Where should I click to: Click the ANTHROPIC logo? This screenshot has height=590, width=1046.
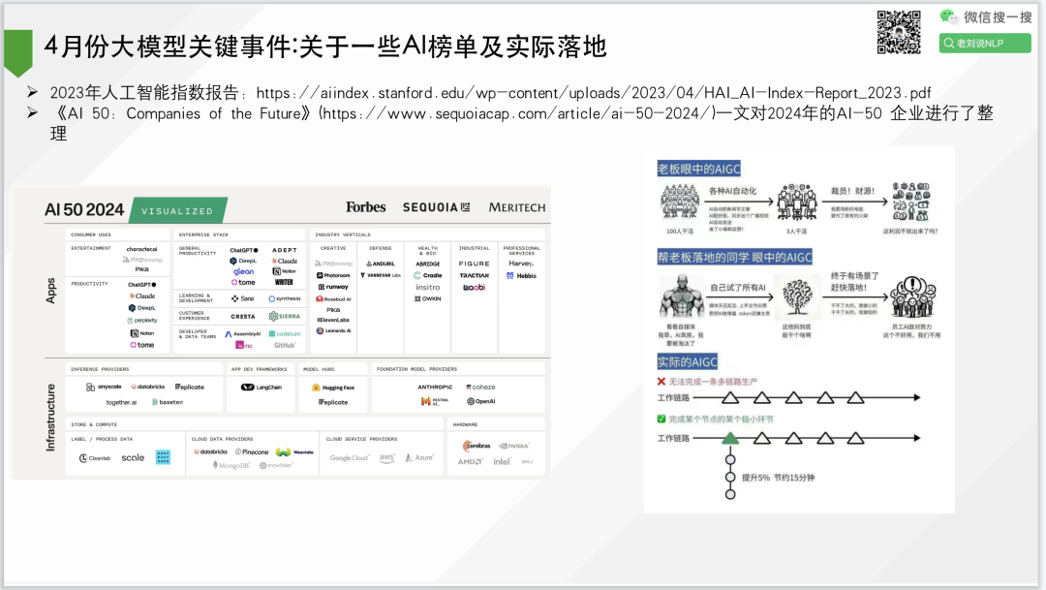[435, 388]
